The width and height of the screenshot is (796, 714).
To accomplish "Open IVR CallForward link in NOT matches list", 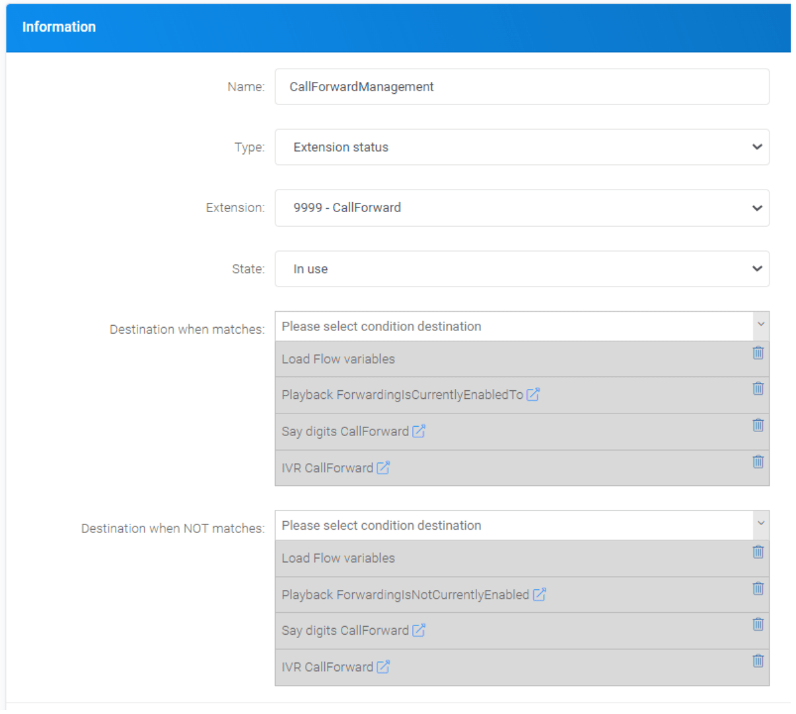I will tap(383, 667).
